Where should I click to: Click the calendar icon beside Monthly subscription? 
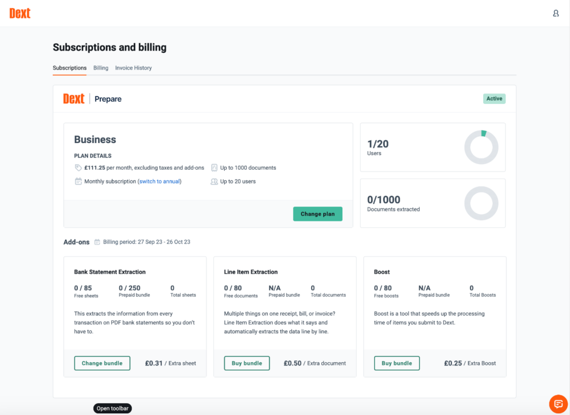click(78, 181)
